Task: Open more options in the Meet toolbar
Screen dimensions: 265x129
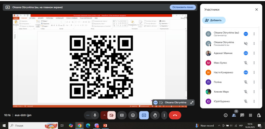Action: click(164, 115)
